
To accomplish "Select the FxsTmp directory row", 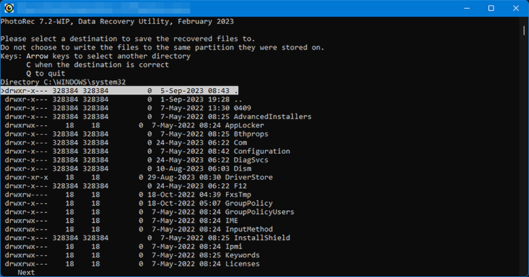I will (x=128, y=195).
